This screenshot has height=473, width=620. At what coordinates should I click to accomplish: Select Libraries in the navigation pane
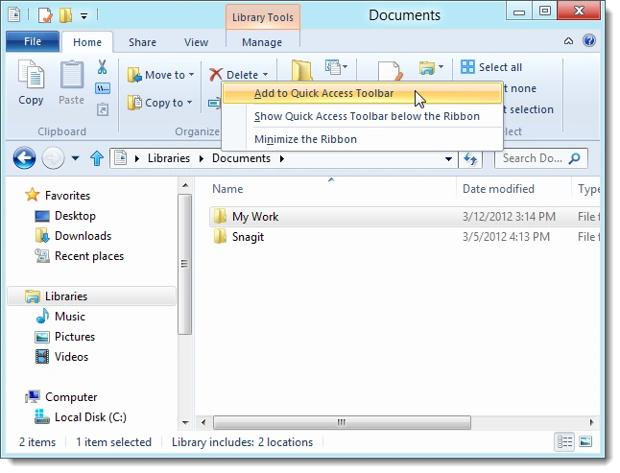[91, 296]
